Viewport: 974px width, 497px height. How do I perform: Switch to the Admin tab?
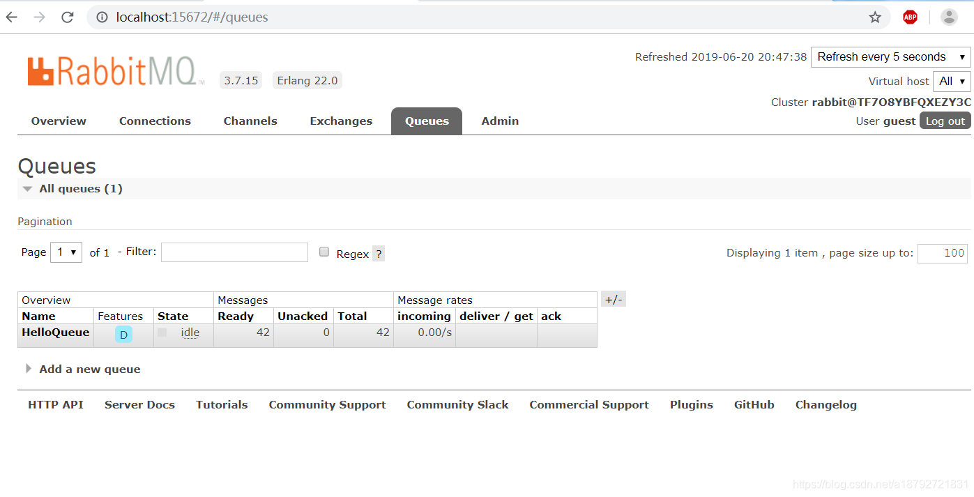[x=500, y=121]
